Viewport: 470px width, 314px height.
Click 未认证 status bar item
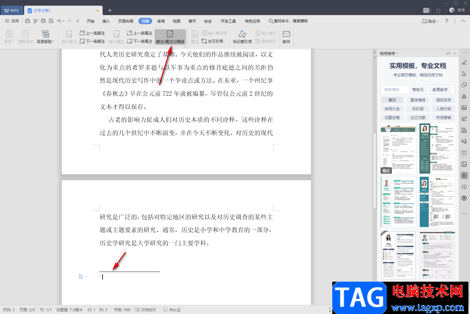(x=172, y=310)
